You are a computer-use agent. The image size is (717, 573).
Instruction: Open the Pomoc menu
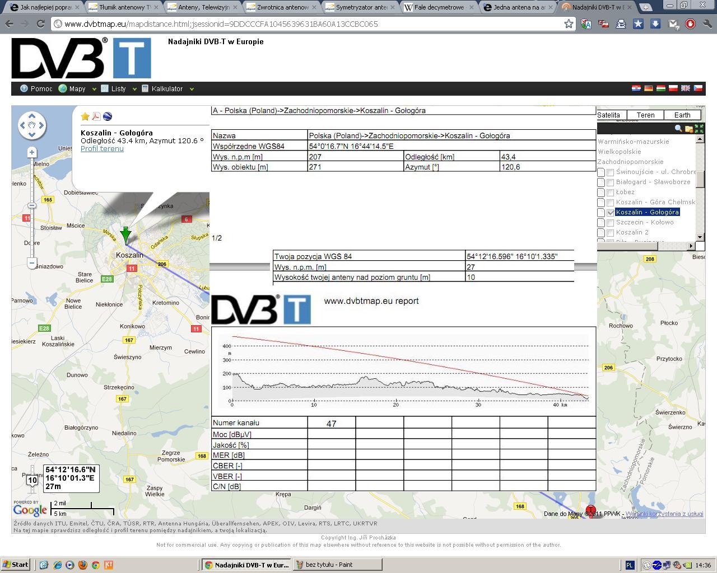(x=36, y=88)
